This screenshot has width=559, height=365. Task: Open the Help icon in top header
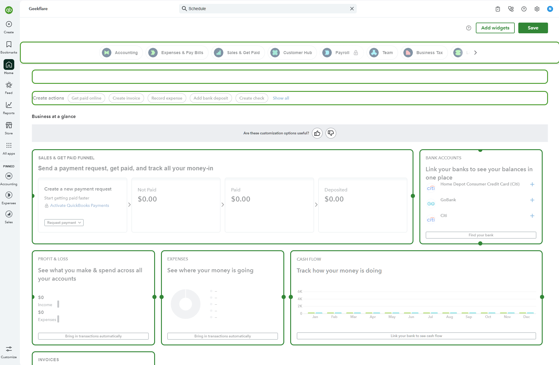[x=524, y=9]
